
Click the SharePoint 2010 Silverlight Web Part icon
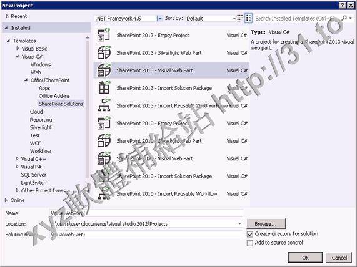coord(104,140)
